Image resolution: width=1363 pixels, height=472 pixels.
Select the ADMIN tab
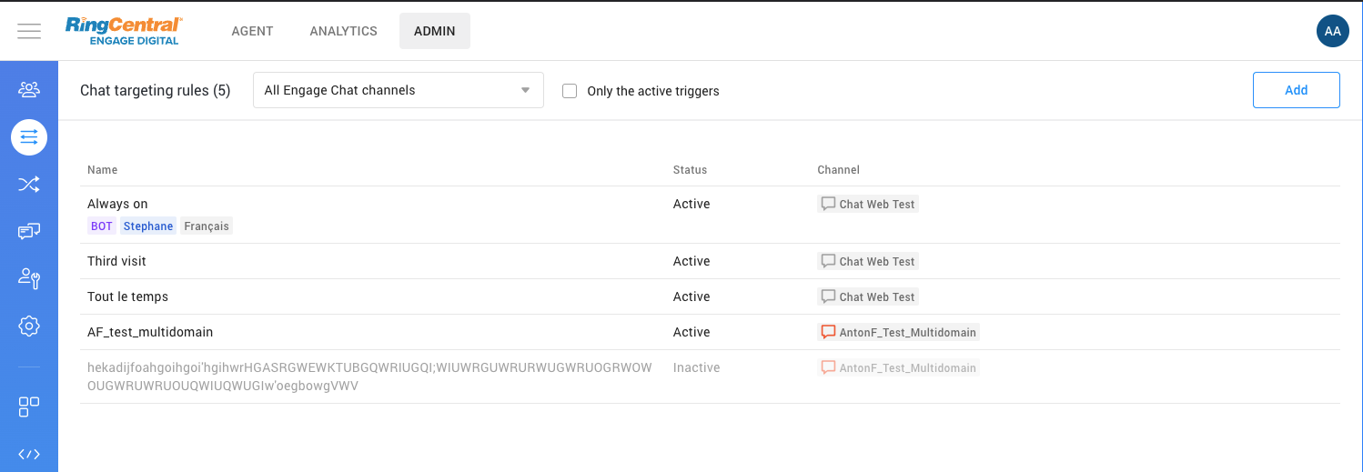435,31
